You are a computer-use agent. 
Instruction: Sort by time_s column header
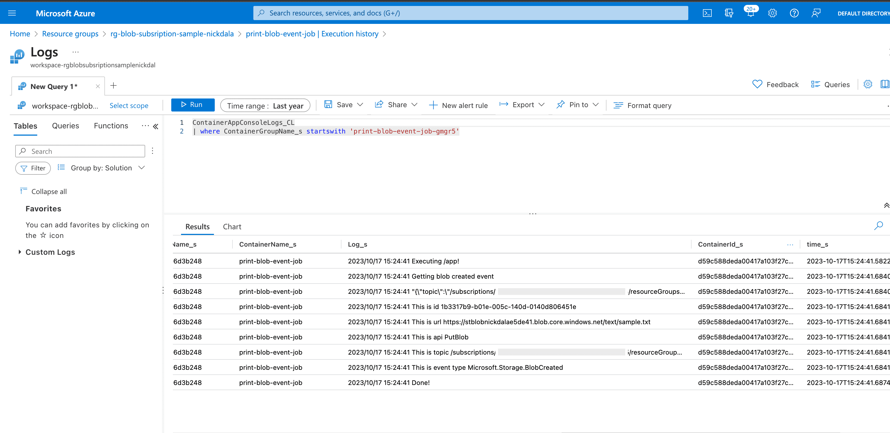817,244
